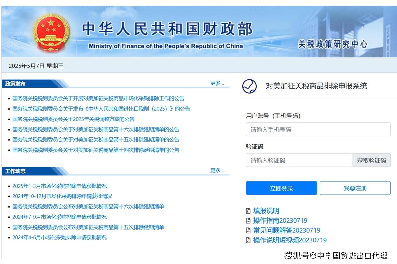Image resolution: width=397 pixels, height=264 pixels.
Task: Click the PDF icon beside 操作说明短视频20230719
Action: pos(248,240)
